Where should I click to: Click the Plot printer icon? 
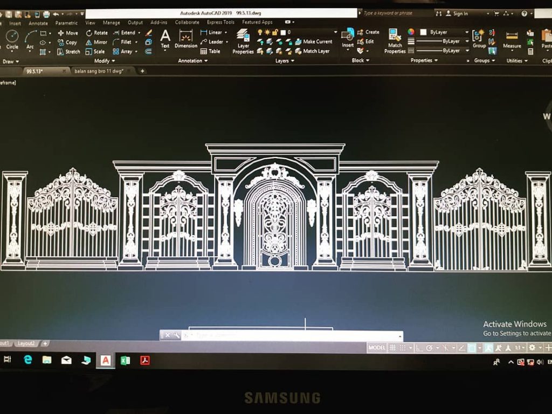click(46, 15)
